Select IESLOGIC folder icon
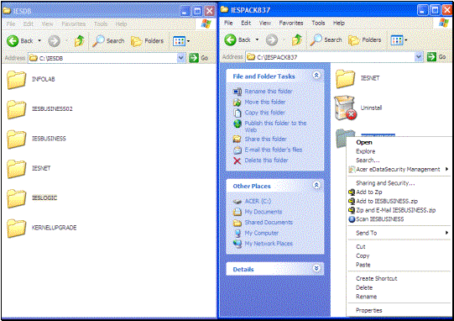Screen dimensions: 454x321 coord(17,198)
